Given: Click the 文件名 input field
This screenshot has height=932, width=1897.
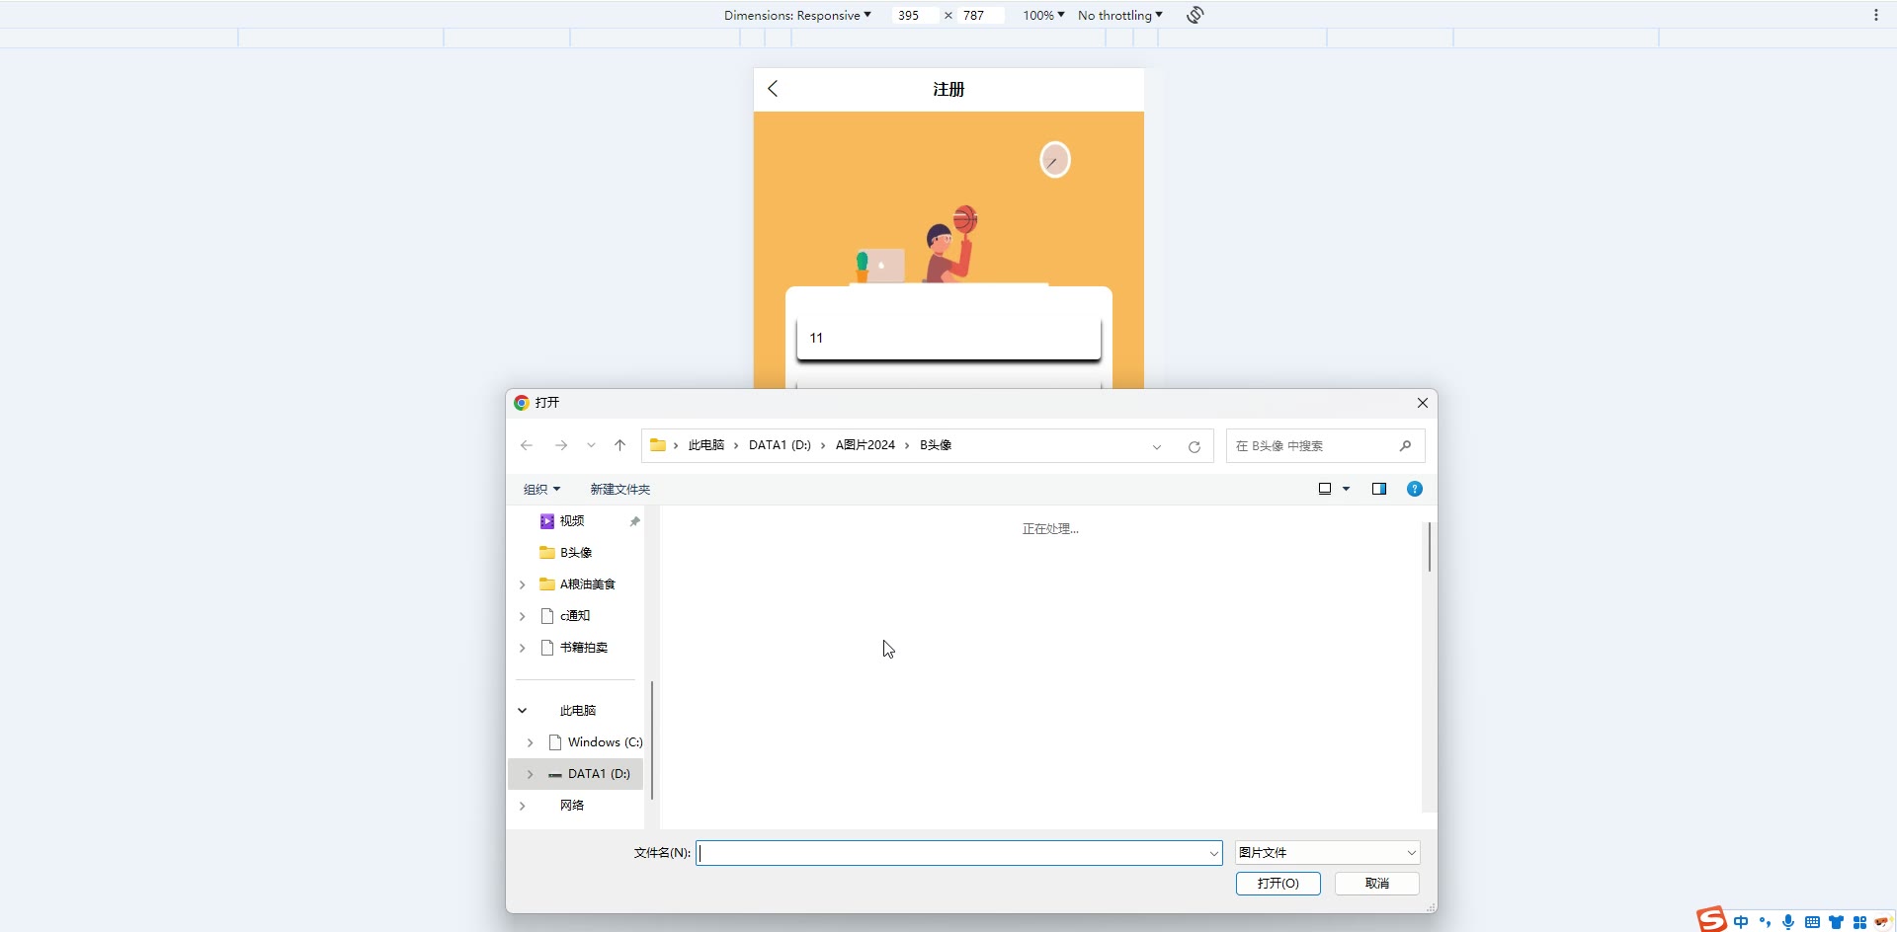Looking at the screenshot, I should 951,853.
